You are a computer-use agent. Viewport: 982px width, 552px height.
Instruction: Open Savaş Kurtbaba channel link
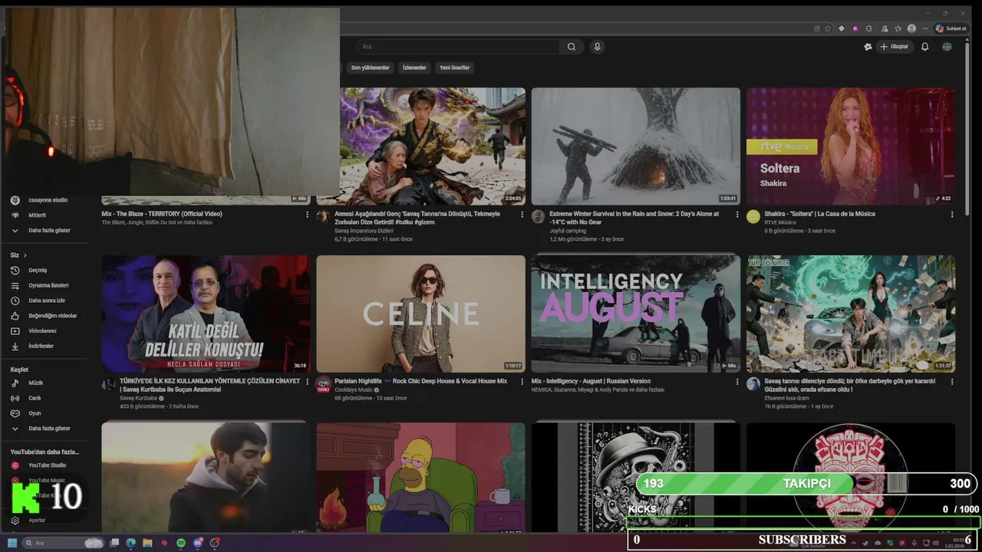click(x=138, y=399)
